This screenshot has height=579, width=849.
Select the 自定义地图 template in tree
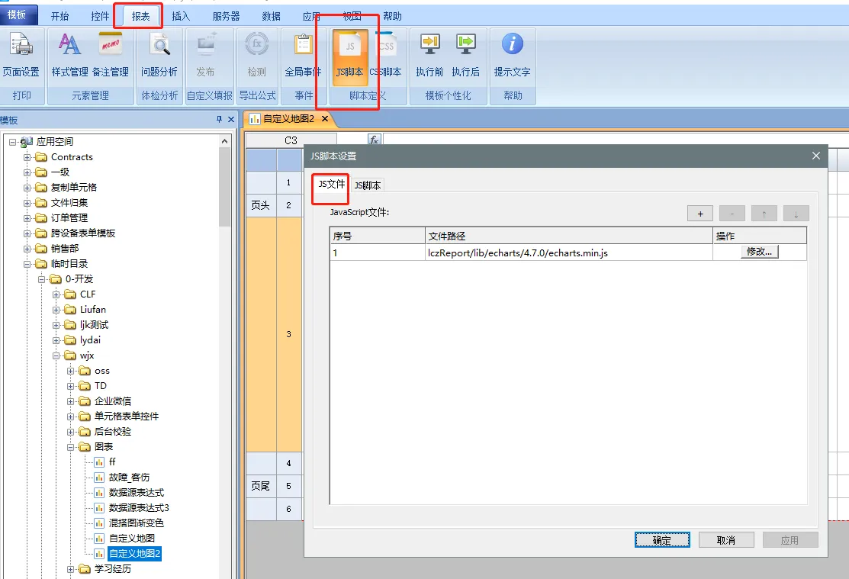coord(131,539)
